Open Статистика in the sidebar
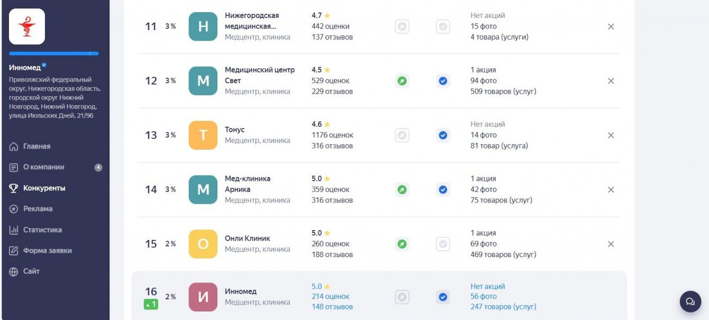The image size is (709, 320). [x=42, y=230]
